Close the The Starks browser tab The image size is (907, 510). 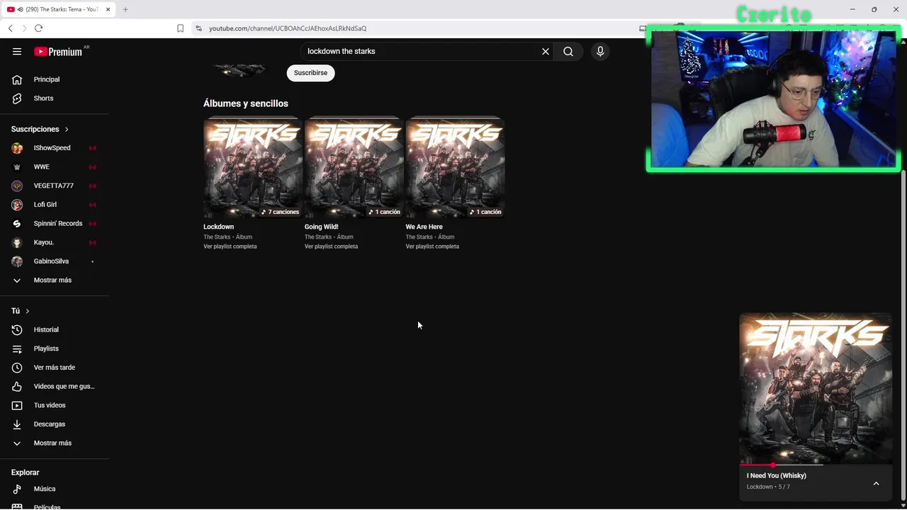click(108, 9)
